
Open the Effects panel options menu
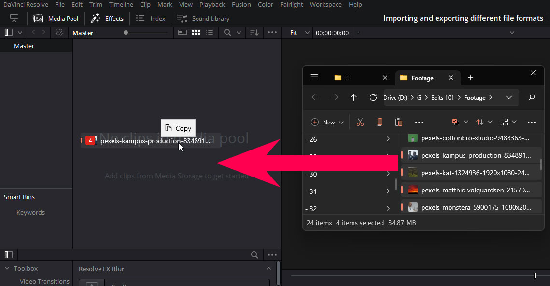coord(272,255)
